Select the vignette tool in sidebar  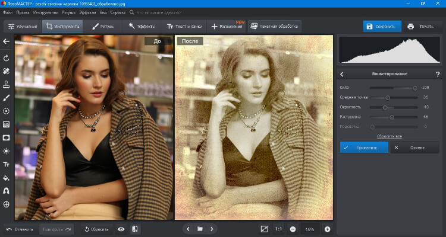pos(7,137)
